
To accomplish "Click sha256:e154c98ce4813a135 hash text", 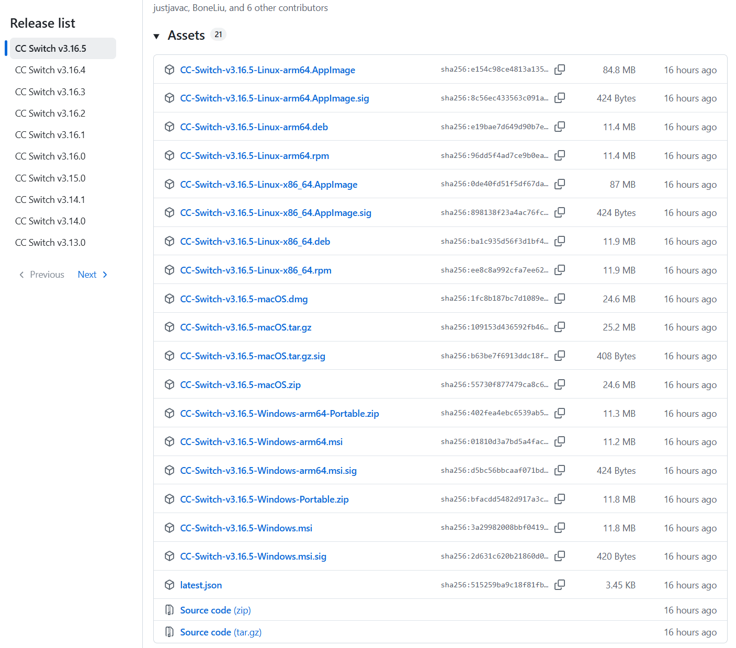I will coord(494,69).
